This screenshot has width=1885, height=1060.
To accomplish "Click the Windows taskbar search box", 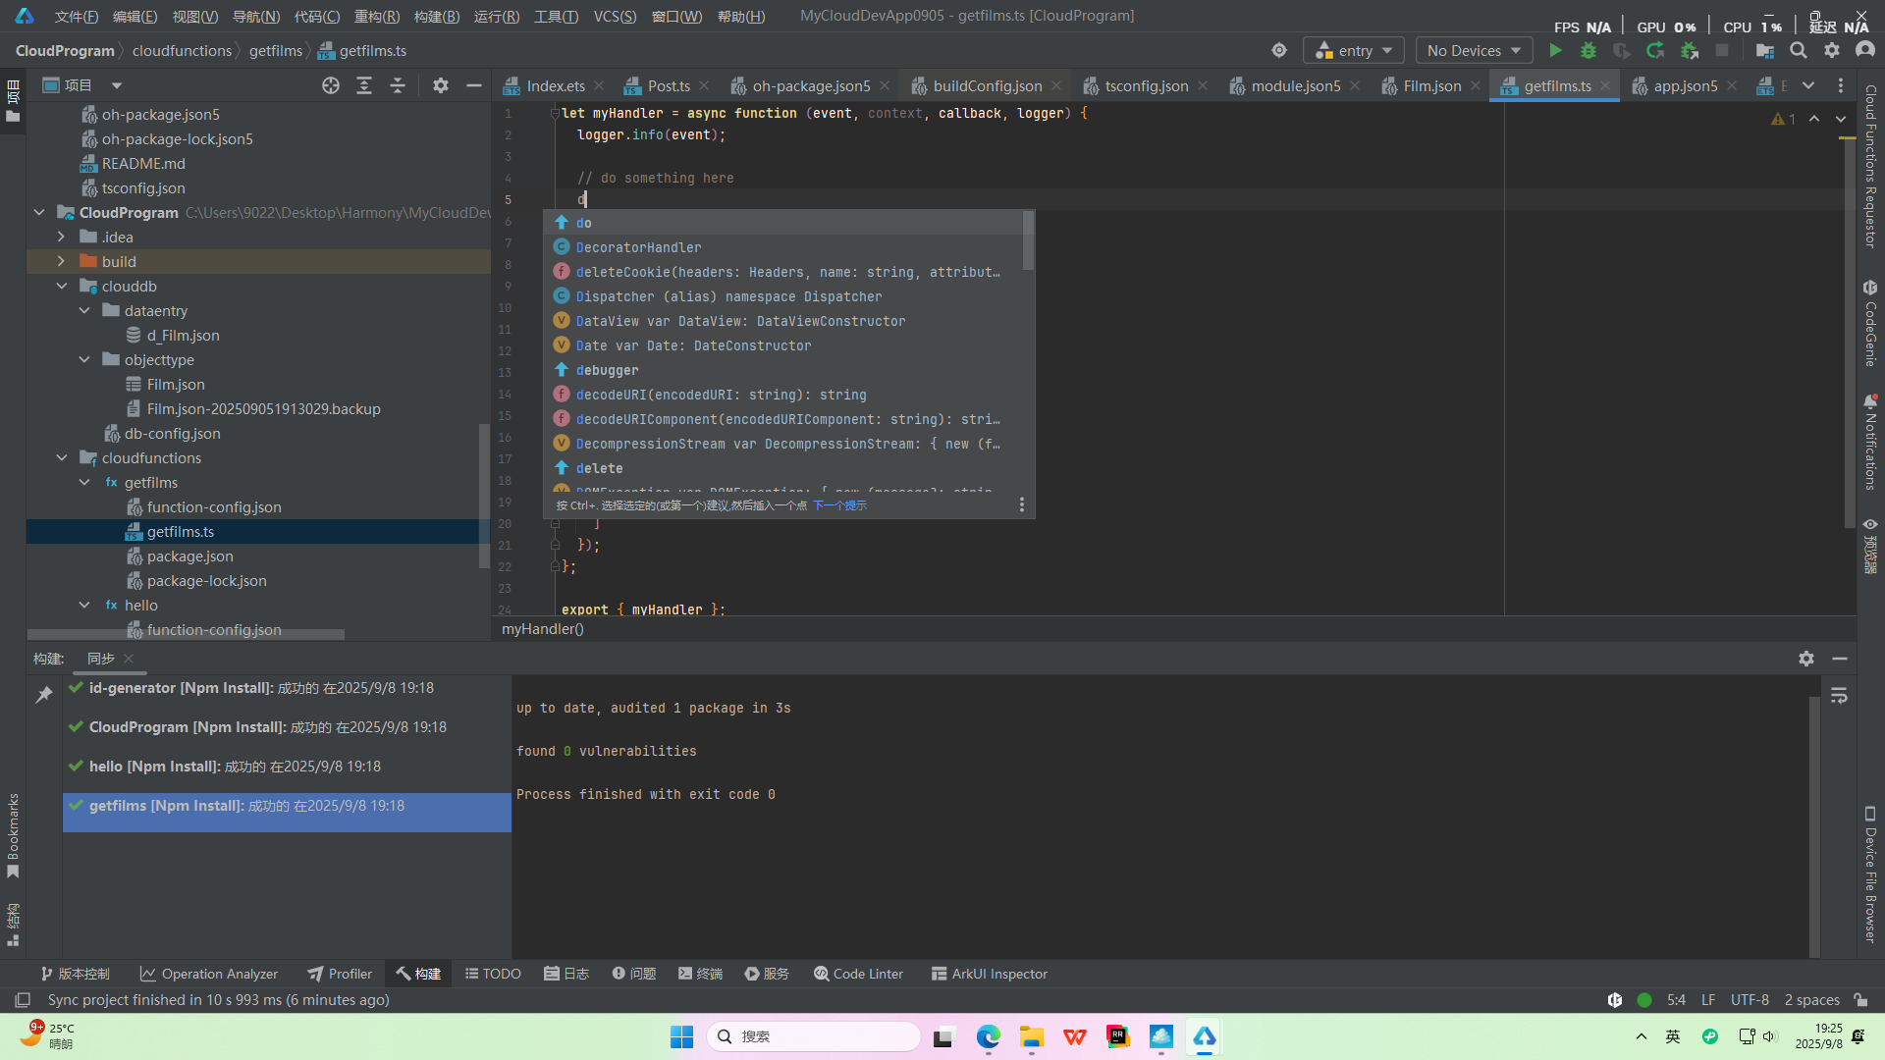I will [x=814, y=1036].
